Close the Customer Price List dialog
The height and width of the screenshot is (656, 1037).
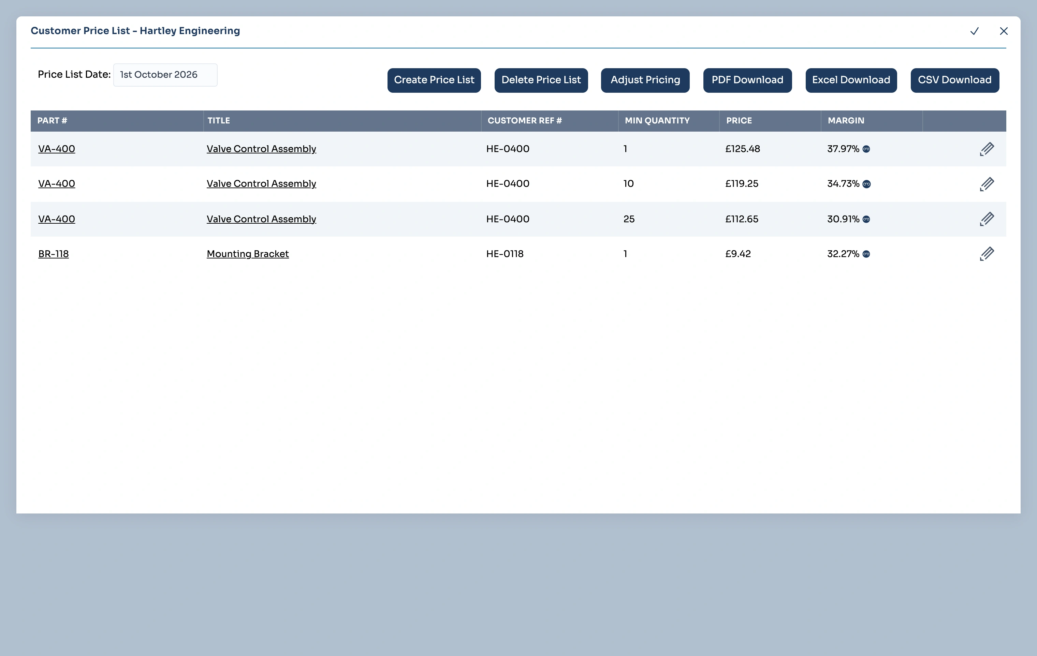(x=1004, y=31)
